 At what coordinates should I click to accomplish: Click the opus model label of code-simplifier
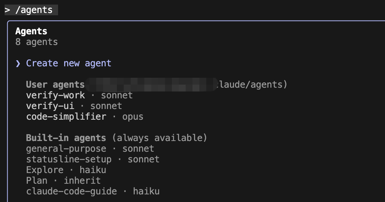tap(133, 117)
